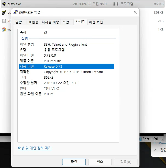
Task: Click the text document icon in Explorer
Action: click(4, 21)
